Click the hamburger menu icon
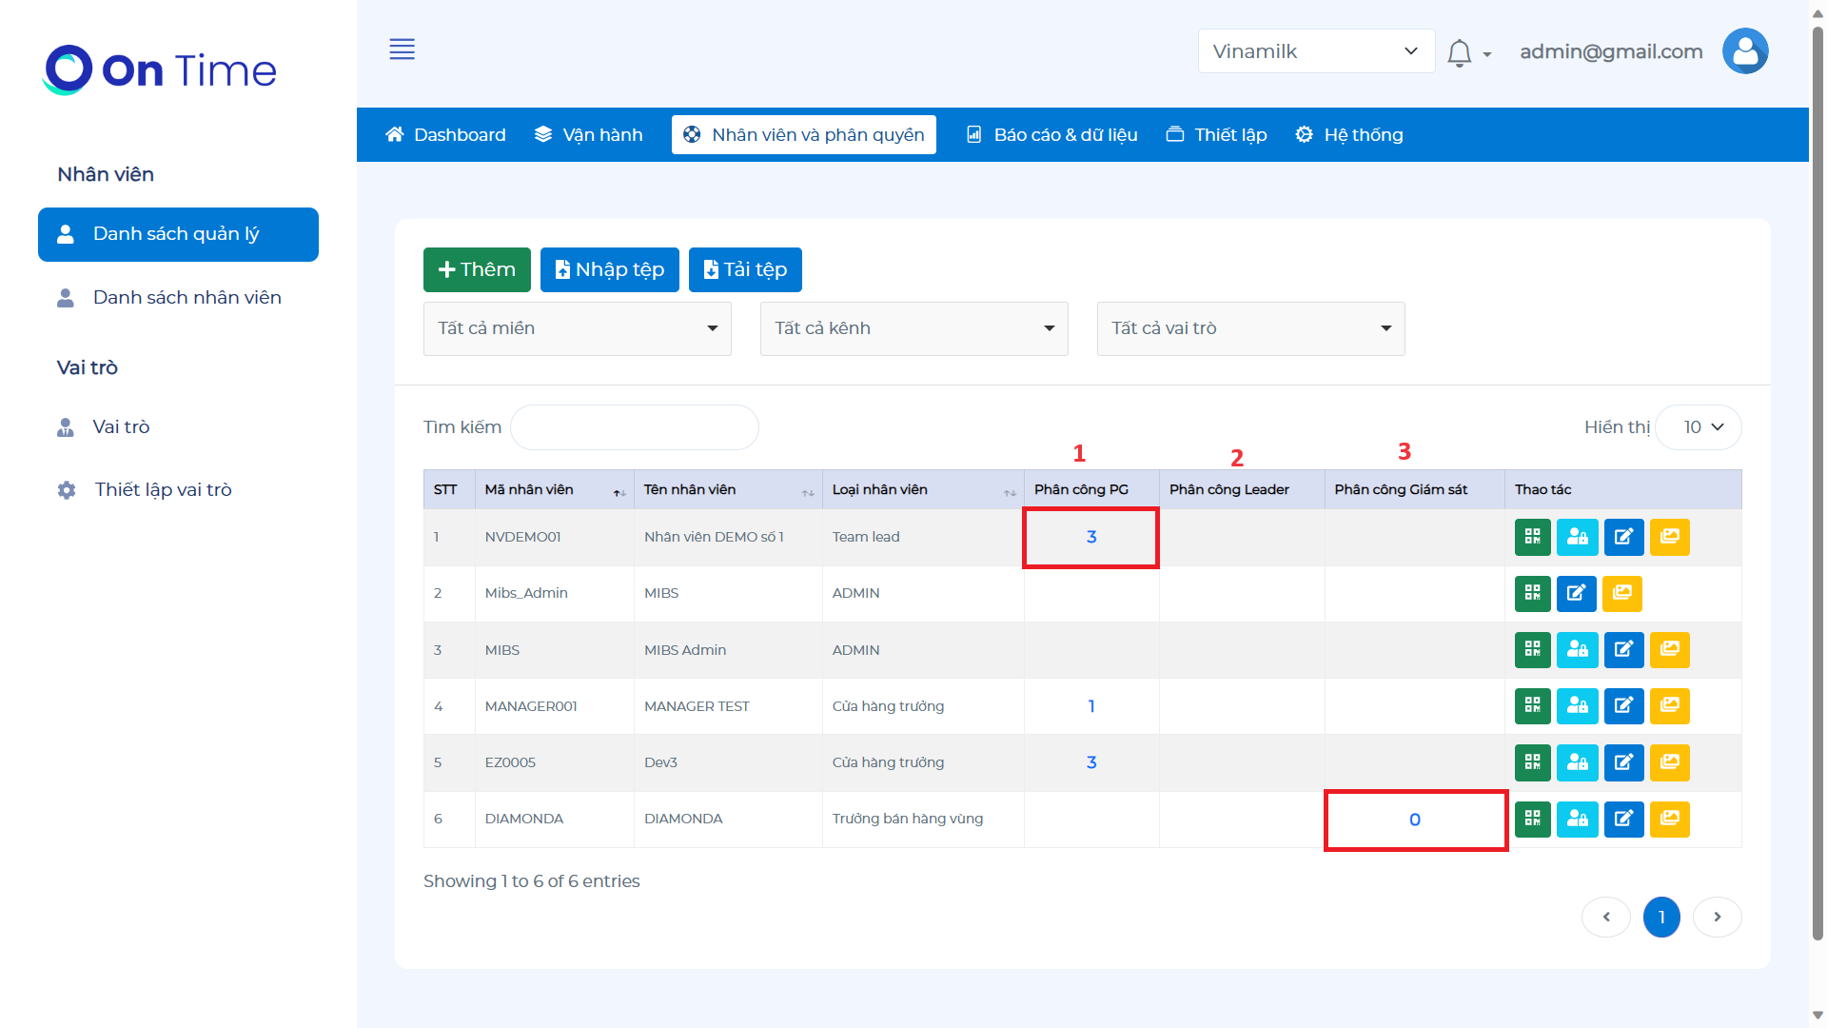Image resolution: width=1827 pixels, height=1028 pixels. pos(402,49)
